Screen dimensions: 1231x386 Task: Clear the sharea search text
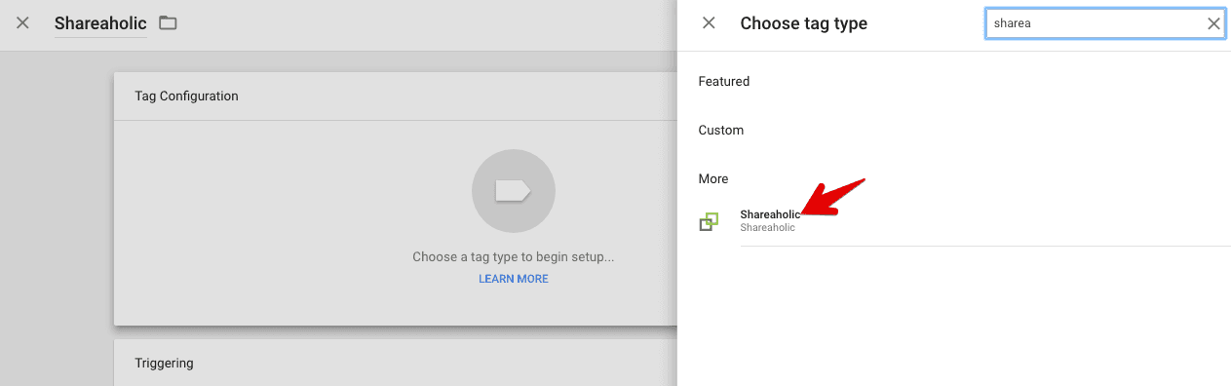click(1213, 24)
